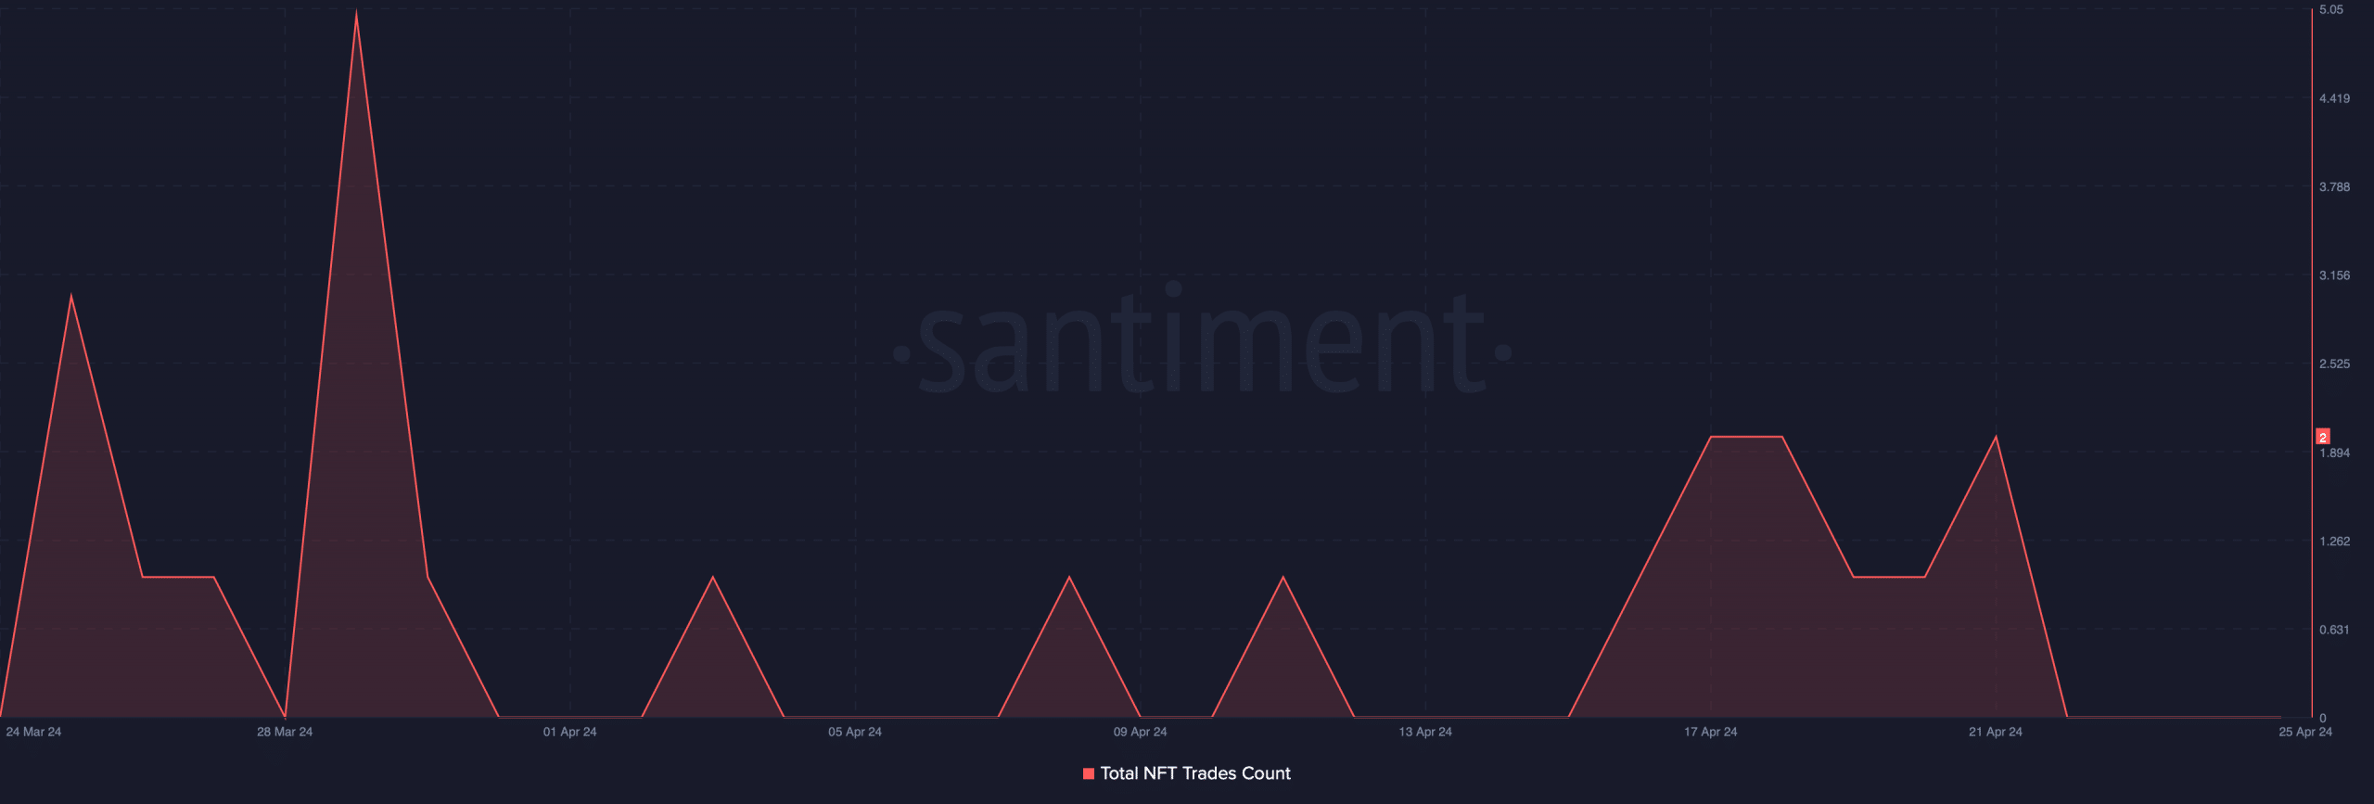Select the 13 Apr 24 date label
The image size is (2374, 804).
pos(1425,732)
